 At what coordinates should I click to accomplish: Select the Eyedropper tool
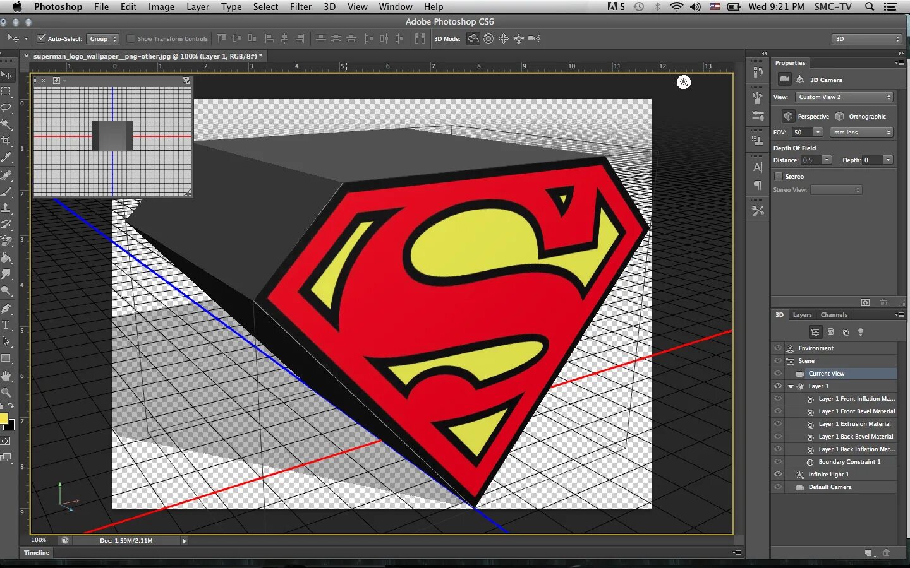click(x=6, y=157)
